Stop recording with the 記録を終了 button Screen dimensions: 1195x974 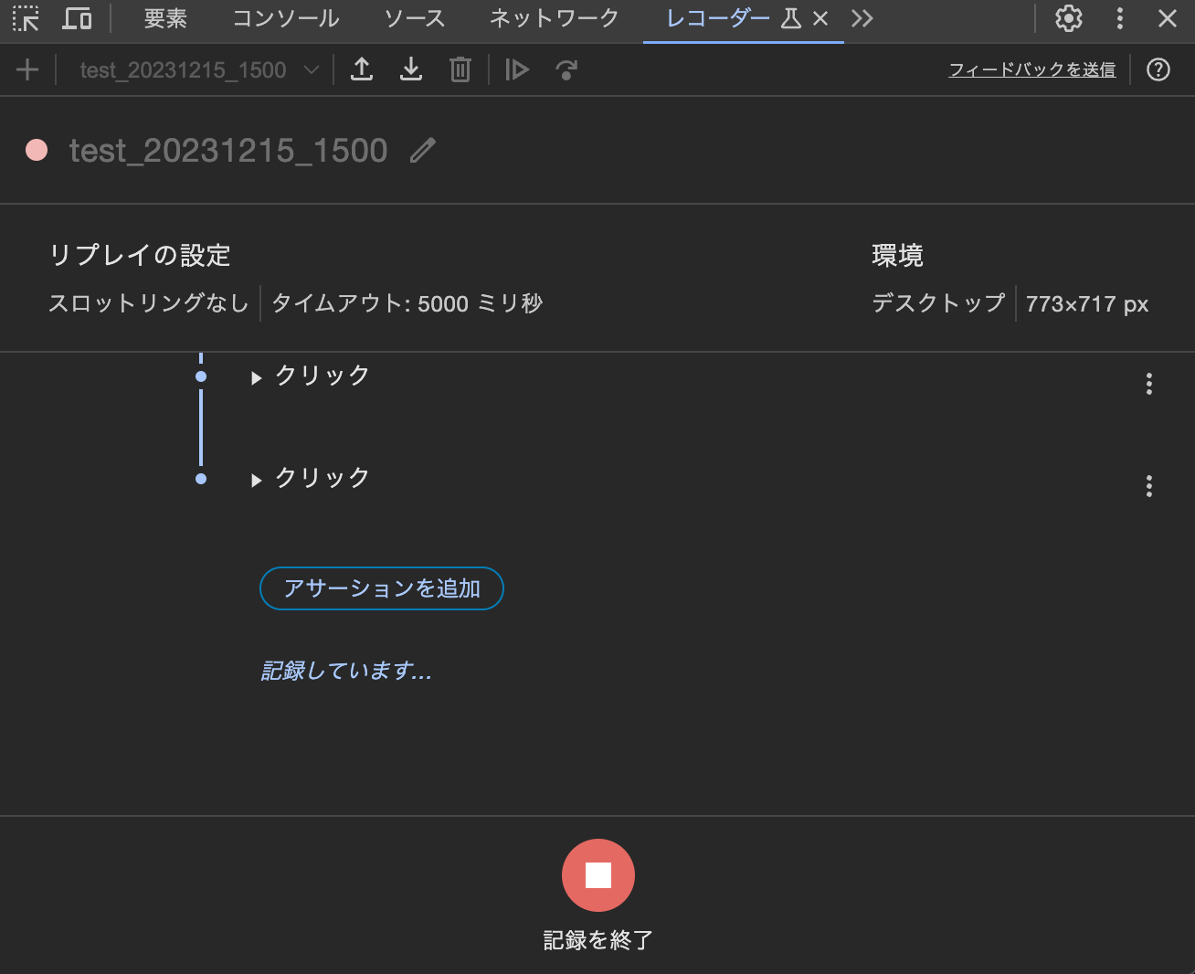pyautogui.click(x=598, y=875)
